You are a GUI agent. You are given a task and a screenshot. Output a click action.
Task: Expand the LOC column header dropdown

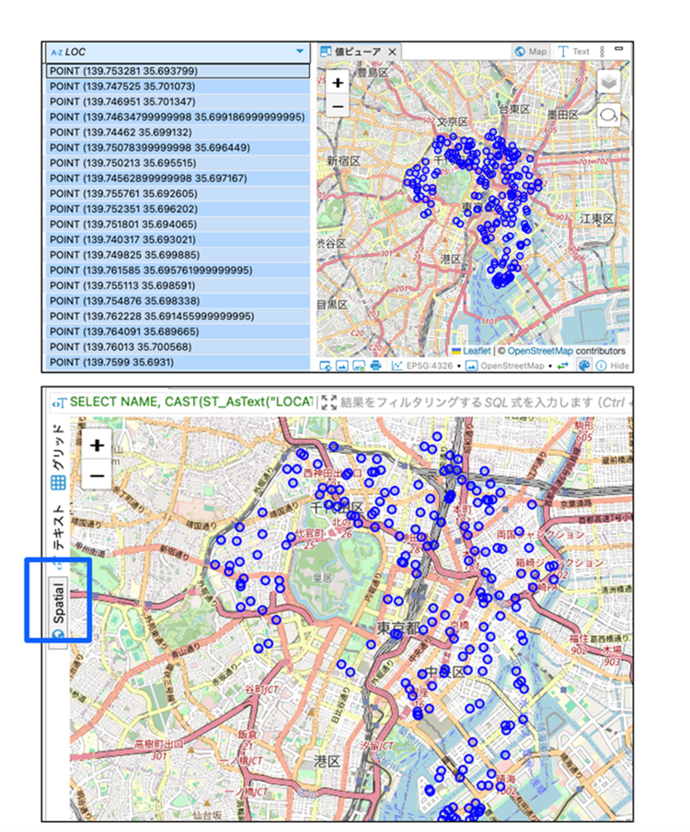click(300, 52)
